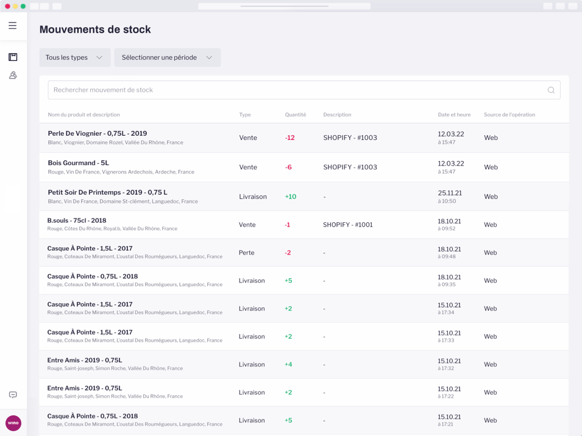Click the Quantité column header
The image size is (582, 436).
(x=296, y=114)
